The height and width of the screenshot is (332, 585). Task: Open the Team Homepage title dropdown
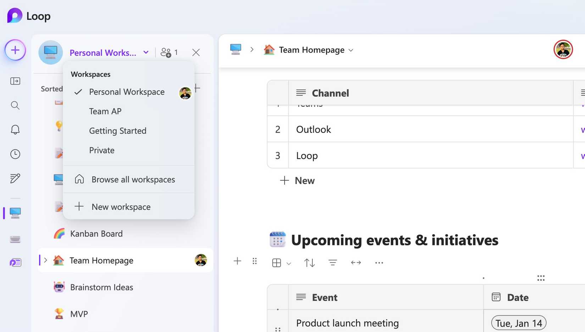pyautogui.click(x=351, y=50)
